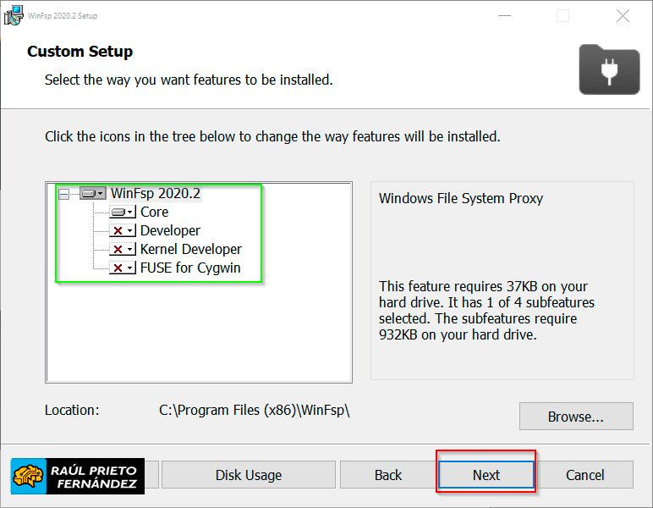Click the WinFsp 2020.2 root feature drive icon
The height and width of the screenshot is (508, 653).
[x=92, y=194]
